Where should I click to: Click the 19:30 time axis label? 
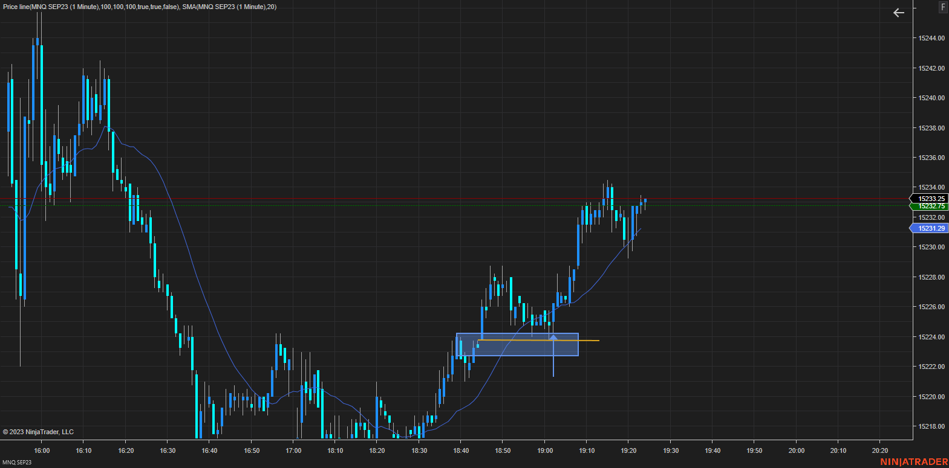coord(671,450)
